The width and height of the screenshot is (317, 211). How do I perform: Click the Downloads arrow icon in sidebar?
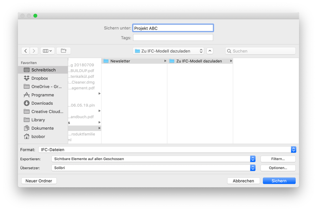[26, 103]
